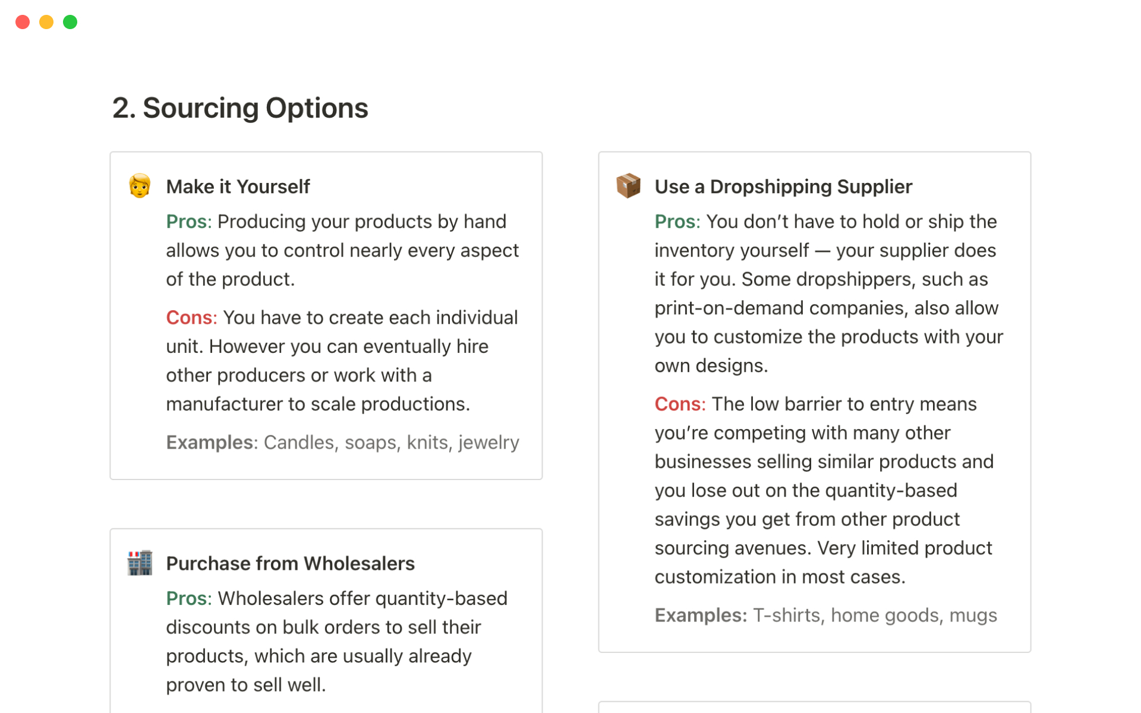This screenshot has width=1141, height=713.
Task: Close the window with the red button
Action: (23, 22)
